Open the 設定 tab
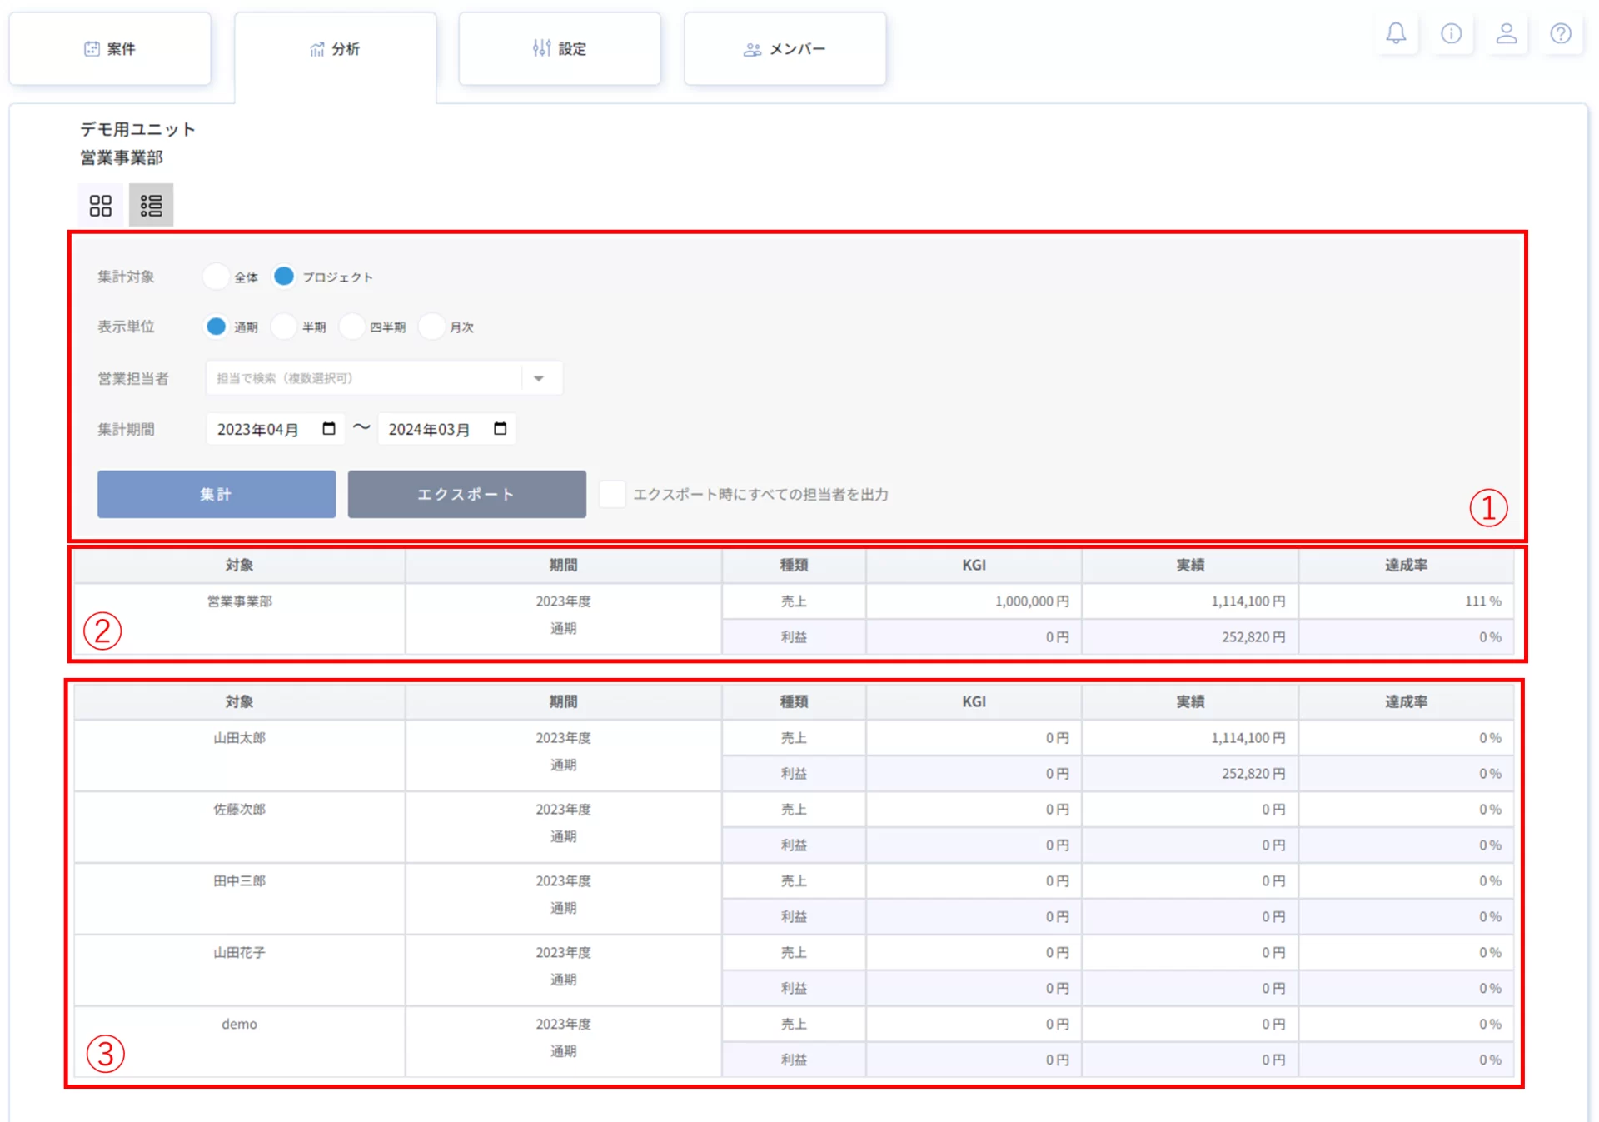 [x=560, y=48]
